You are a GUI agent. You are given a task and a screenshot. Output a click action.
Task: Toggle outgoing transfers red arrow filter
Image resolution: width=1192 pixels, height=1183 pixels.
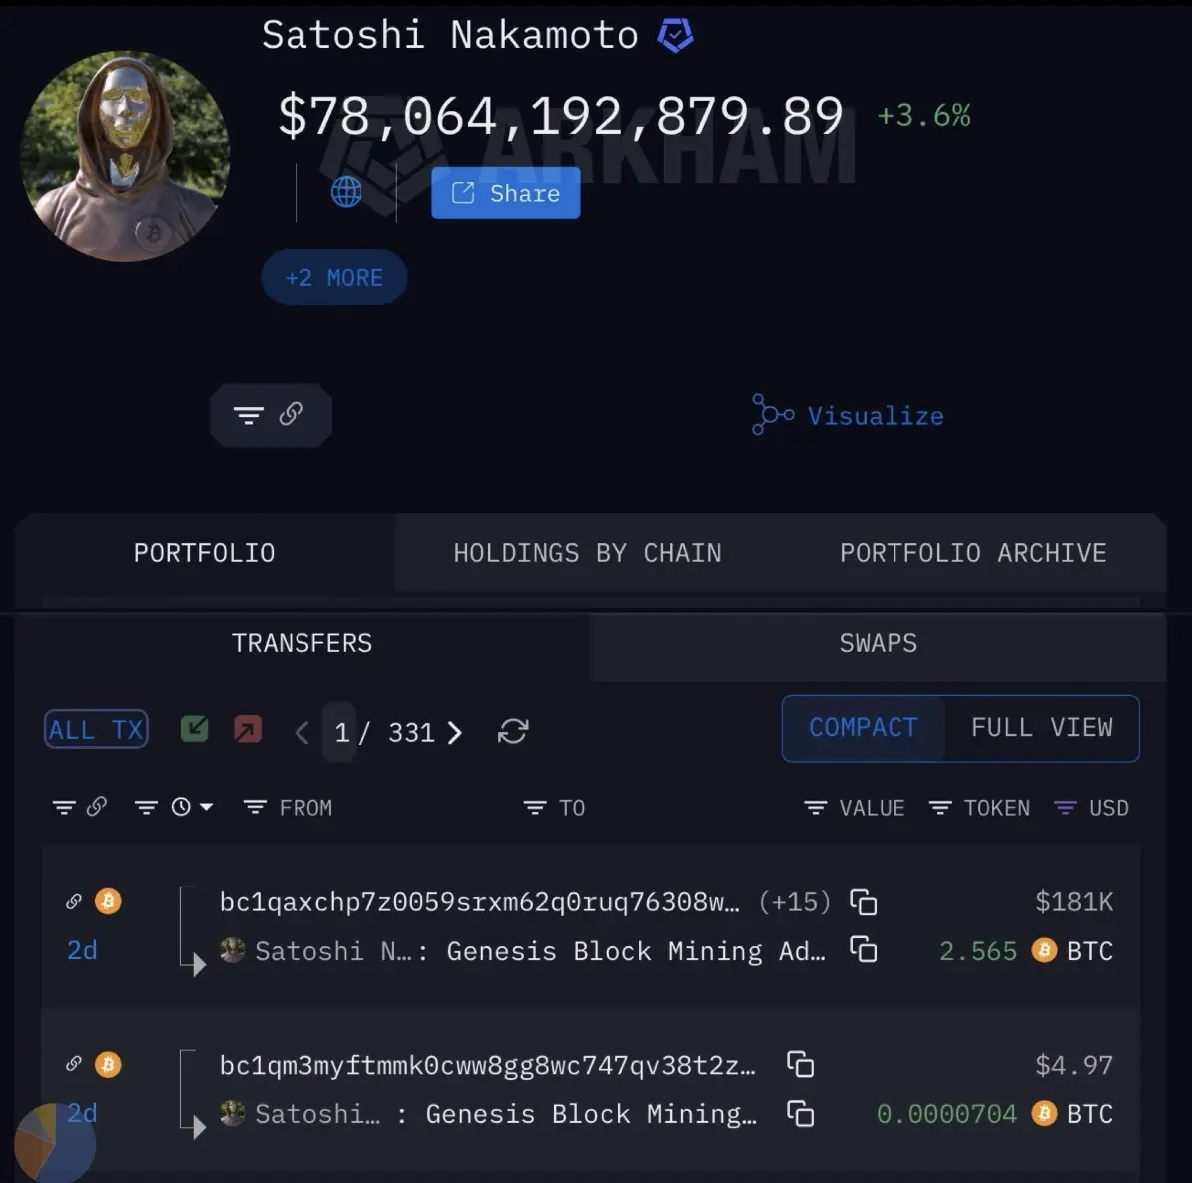248,729
